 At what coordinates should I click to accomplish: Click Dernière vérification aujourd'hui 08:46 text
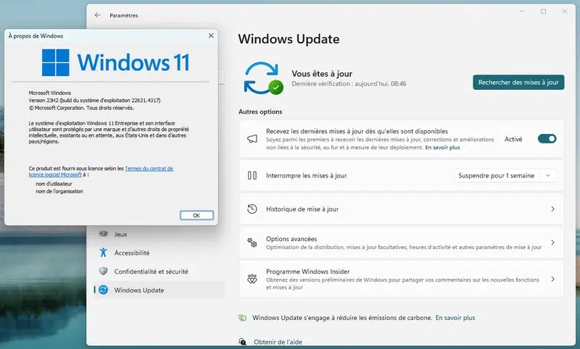349,84
